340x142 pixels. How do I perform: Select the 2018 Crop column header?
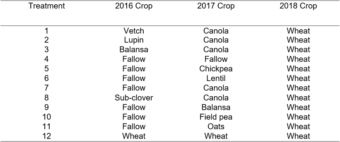coord(298,6)
